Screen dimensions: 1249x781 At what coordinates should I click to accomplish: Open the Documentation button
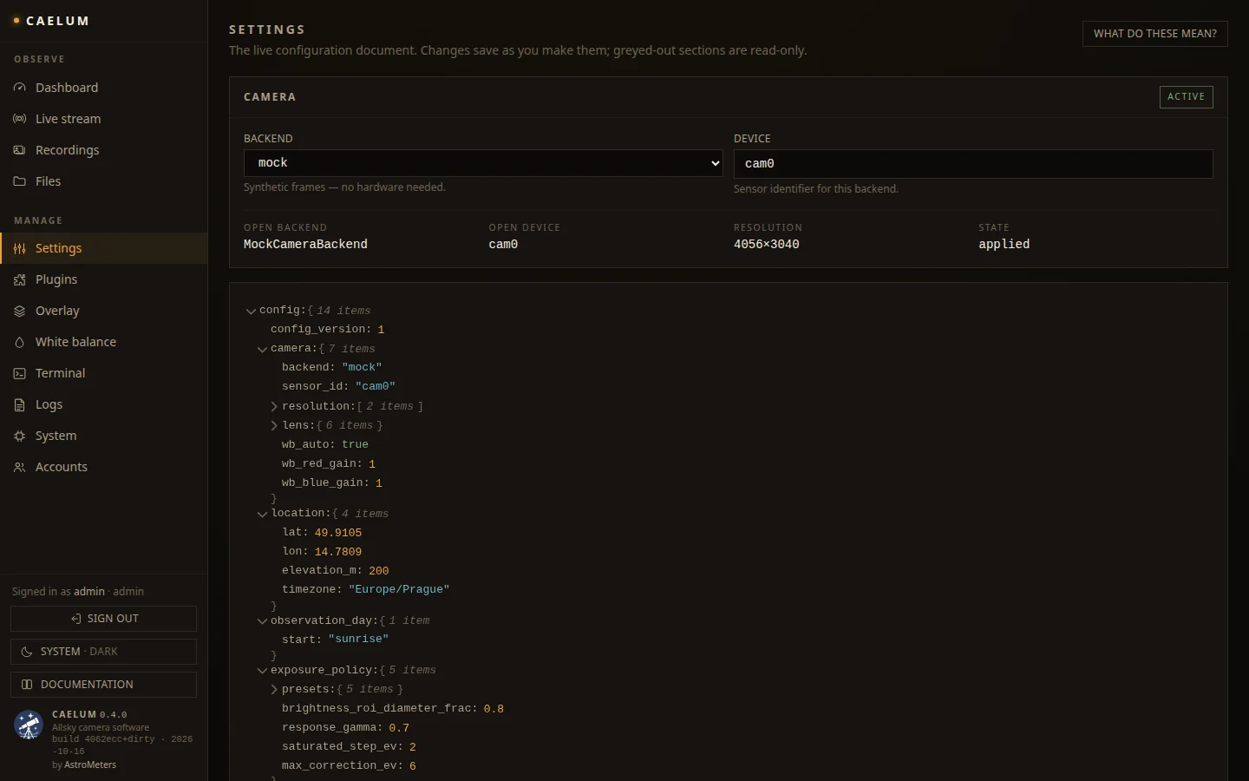tap(103, 685)
